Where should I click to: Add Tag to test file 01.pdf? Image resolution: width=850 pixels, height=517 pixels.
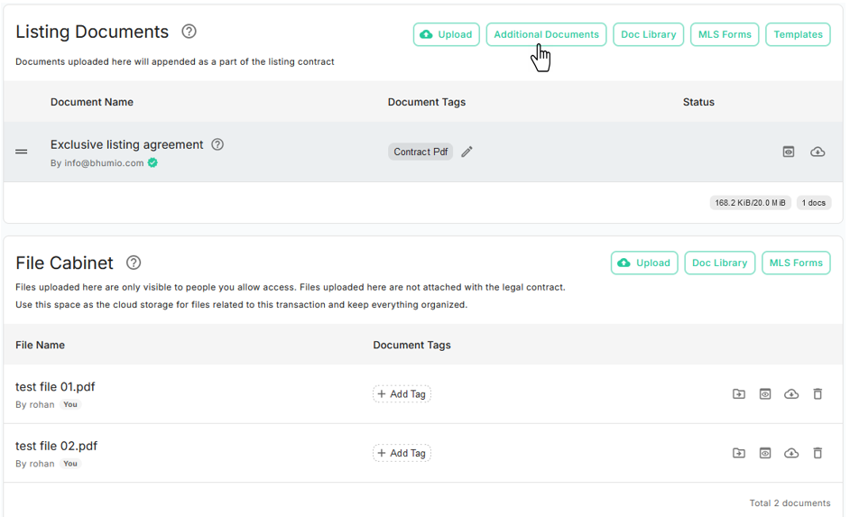click(x=402, y=394)
